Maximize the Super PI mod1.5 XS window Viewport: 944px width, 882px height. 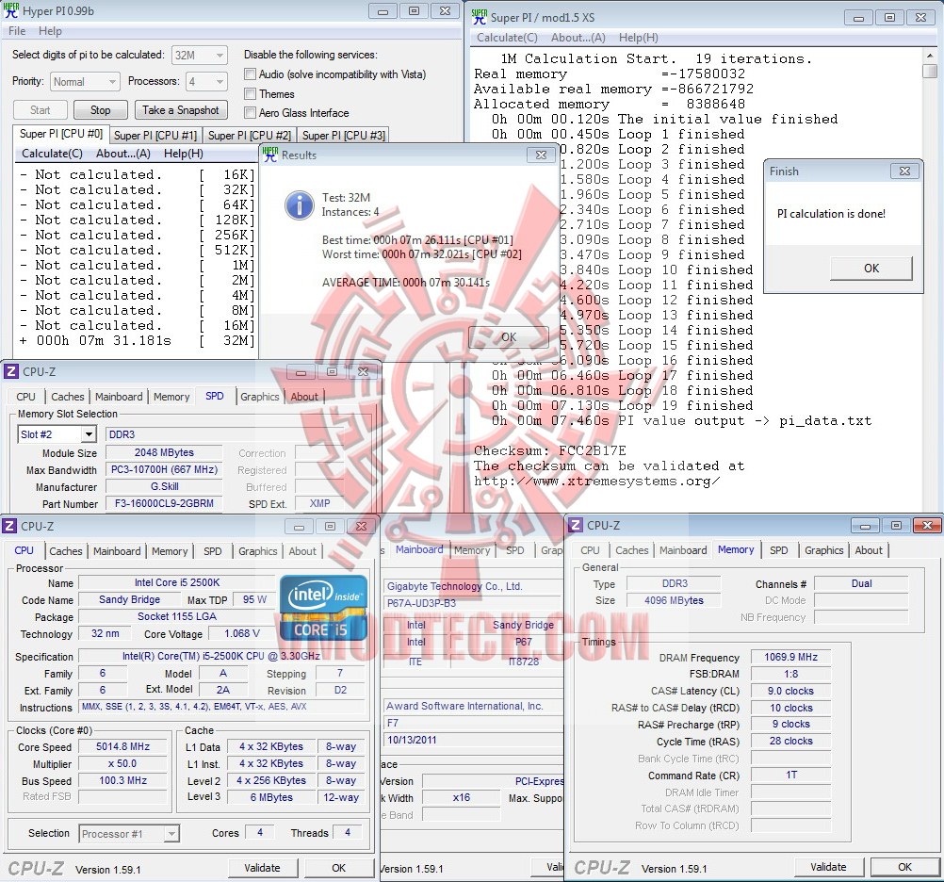[889, 18]
